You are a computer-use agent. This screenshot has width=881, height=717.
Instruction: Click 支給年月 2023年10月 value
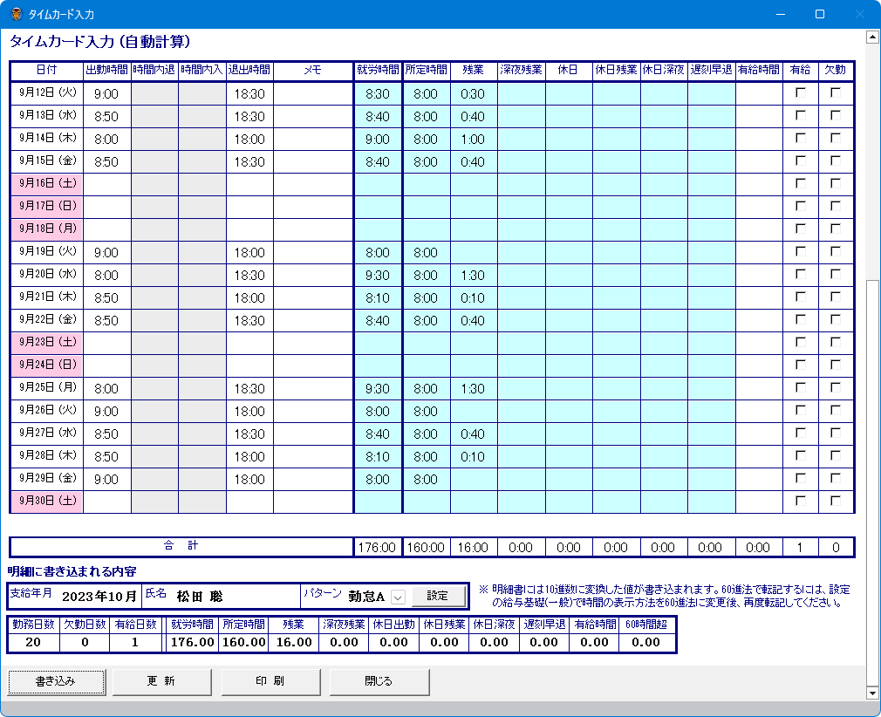99,597
